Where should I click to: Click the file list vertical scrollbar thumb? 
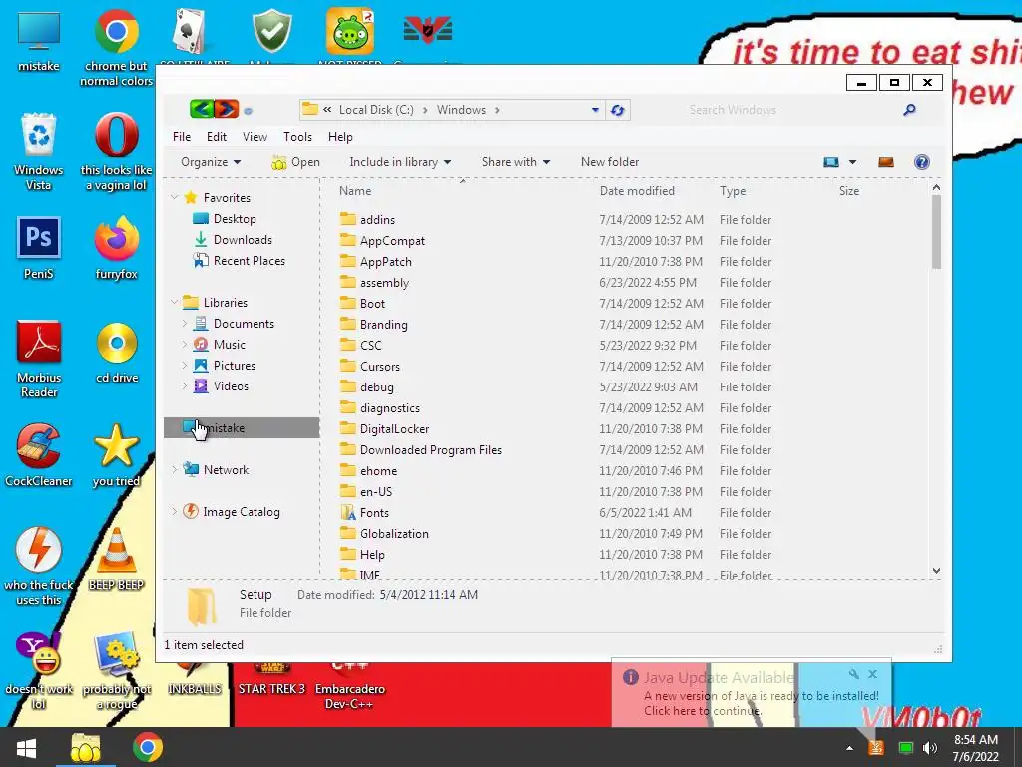coord(936,232)
